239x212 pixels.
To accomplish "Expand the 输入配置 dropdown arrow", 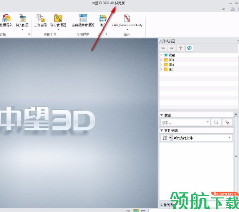I will 22,30.
